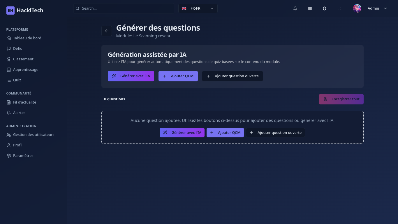The height and width of the screenshot is (224, 398).
Task: Click the COMMUNAUTÉ section label
Action: click(19, 93)
